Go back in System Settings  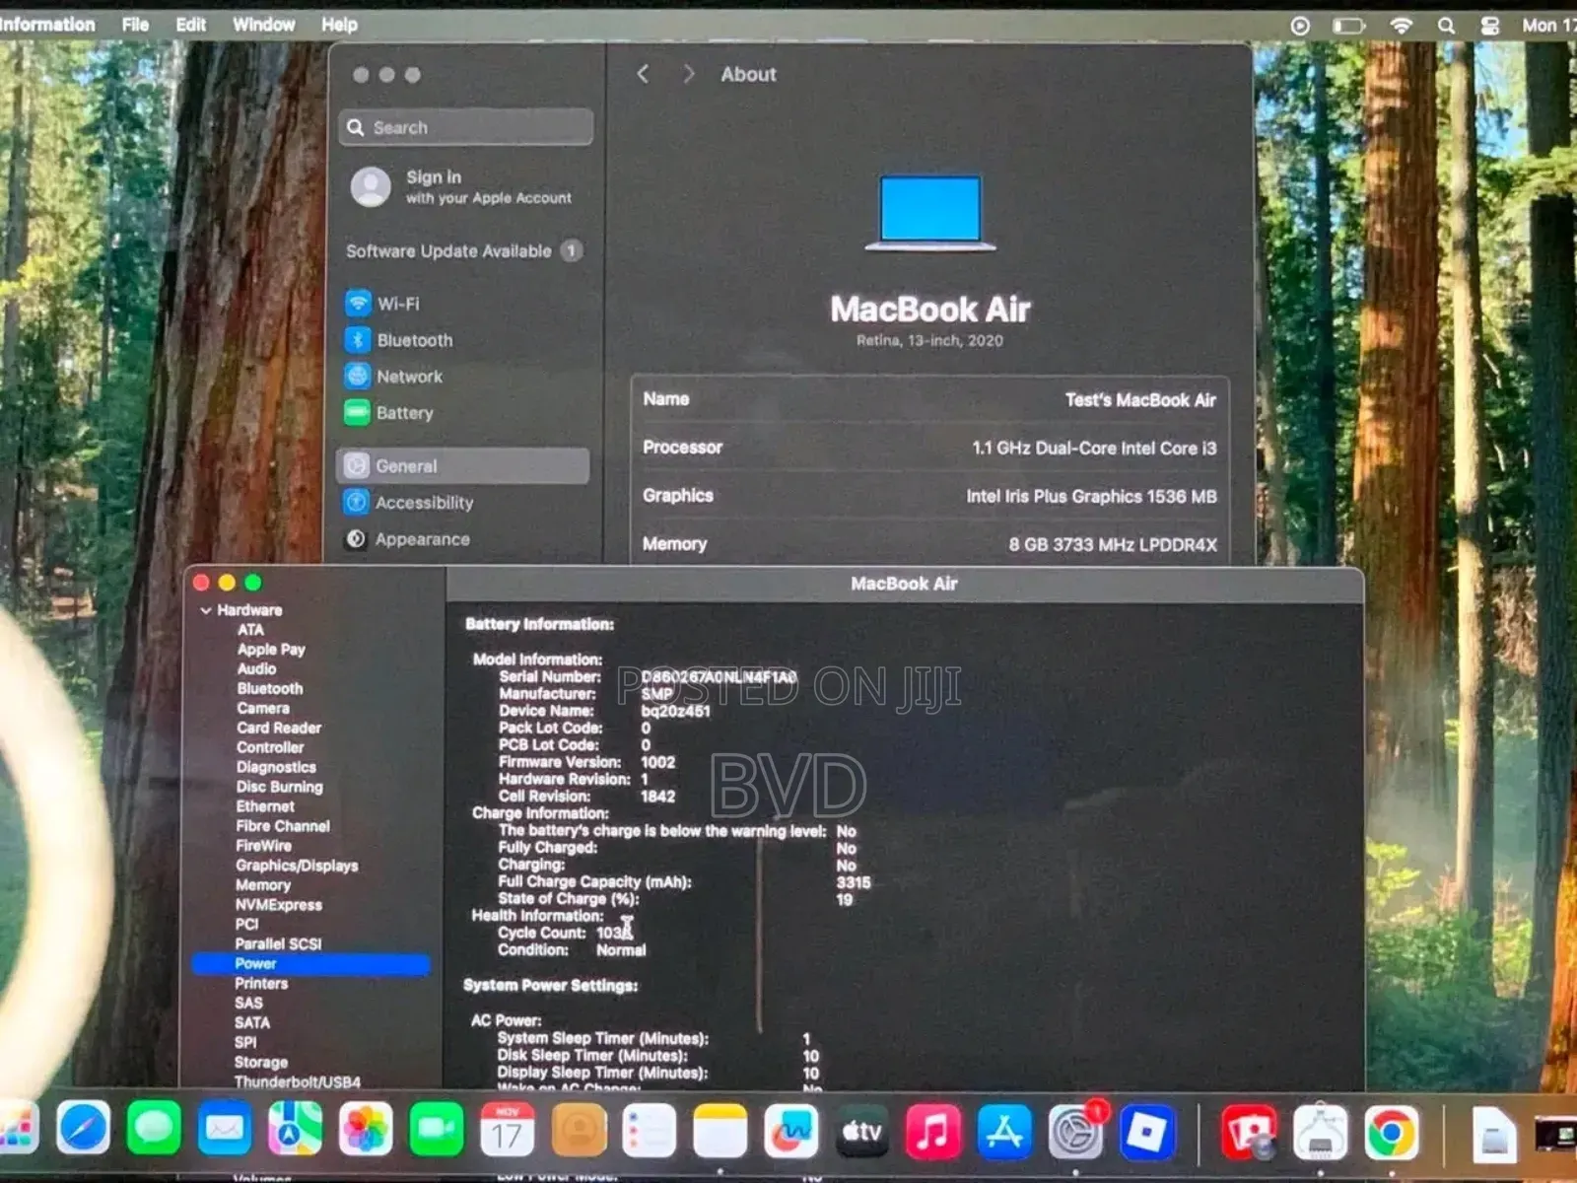coord(643,74)
